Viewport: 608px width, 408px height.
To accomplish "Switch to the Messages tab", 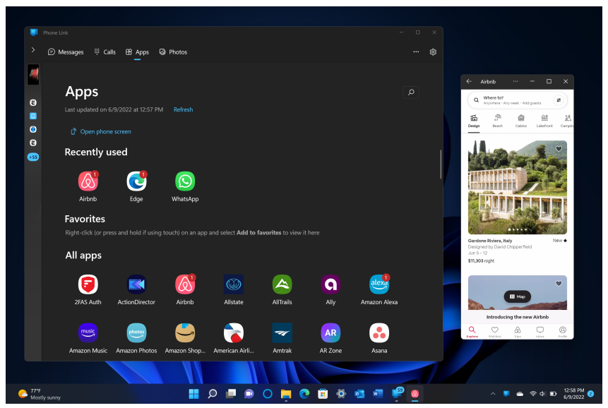I will pyautogui.click(x=66, y=52).
